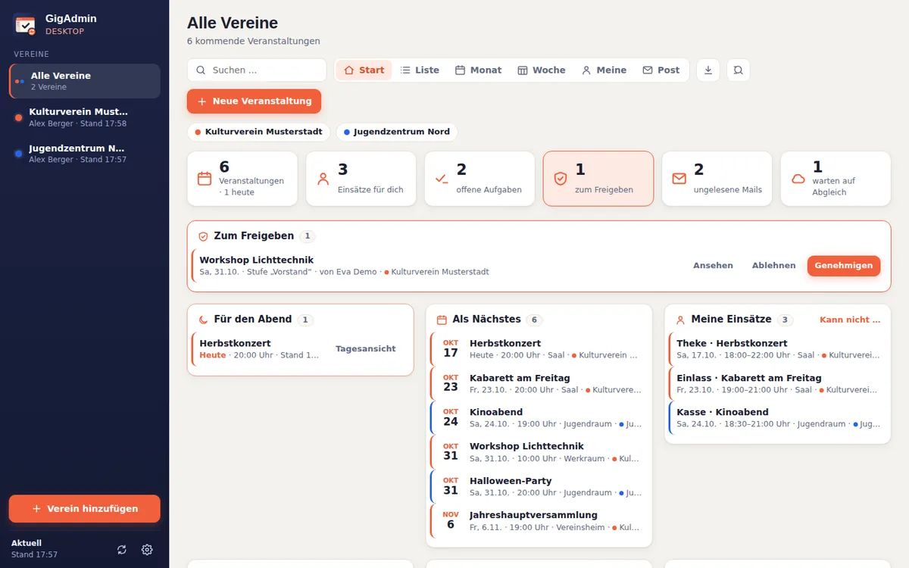Click the refresh sync icon in the sidebar
Screen dimensions: 909x568
click(x=122, y=550)
